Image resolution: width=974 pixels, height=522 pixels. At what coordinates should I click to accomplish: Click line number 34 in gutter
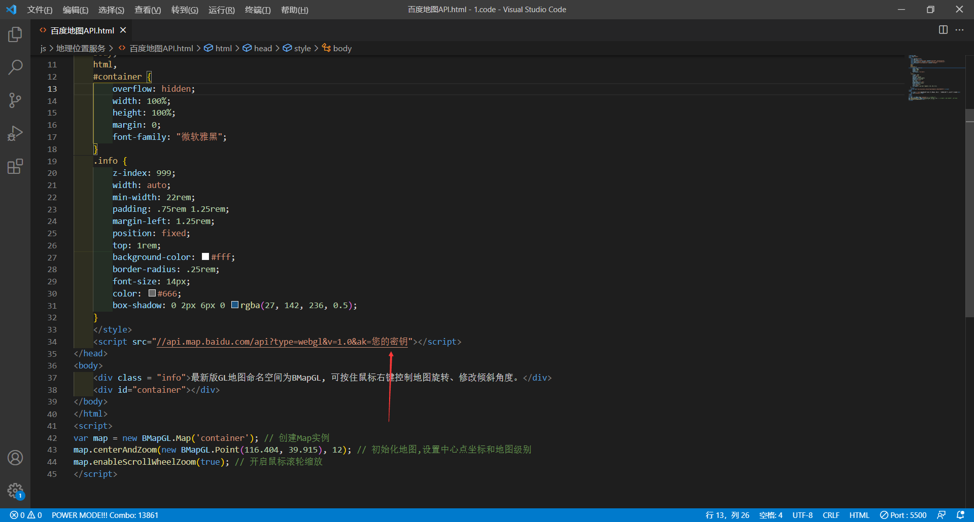(52, 342)
